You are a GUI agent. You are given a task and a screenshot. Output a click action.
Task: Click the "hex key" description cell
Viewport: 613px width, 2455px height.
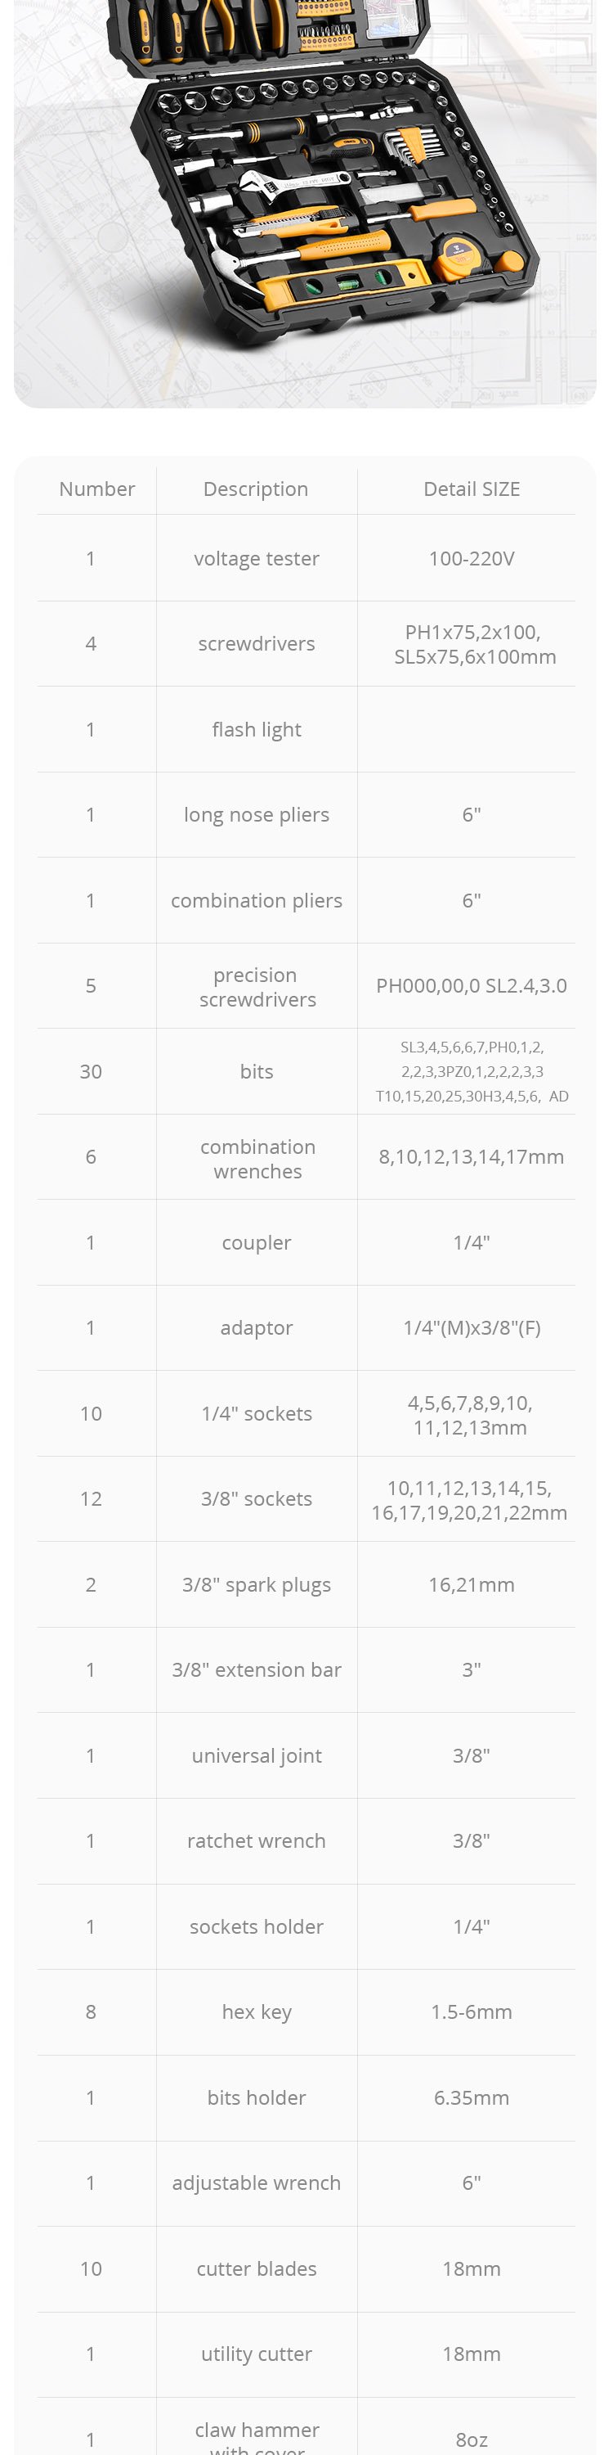[256, 2011]
